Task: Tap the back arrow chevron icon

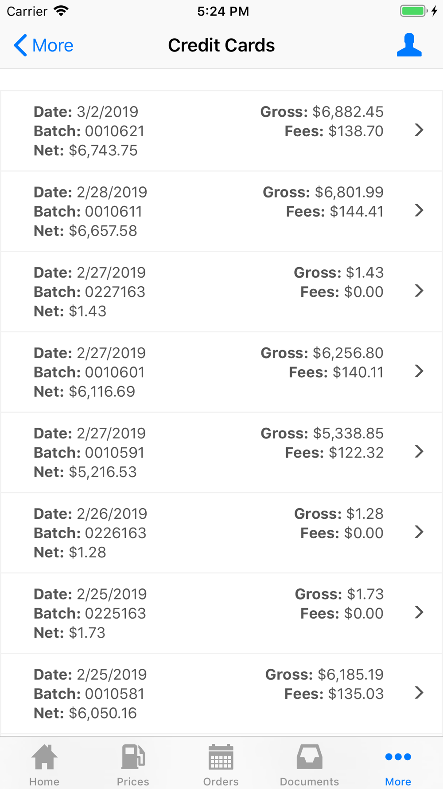Action: point(20,45)
